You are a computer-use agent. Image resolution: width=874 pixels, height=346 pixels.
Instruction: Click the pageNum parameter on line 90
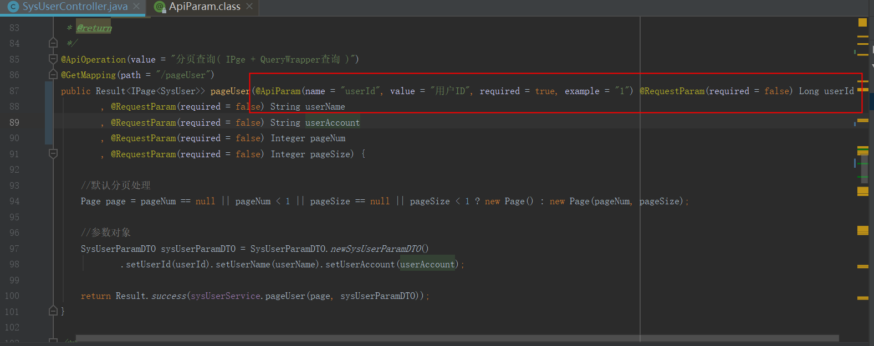328,138
